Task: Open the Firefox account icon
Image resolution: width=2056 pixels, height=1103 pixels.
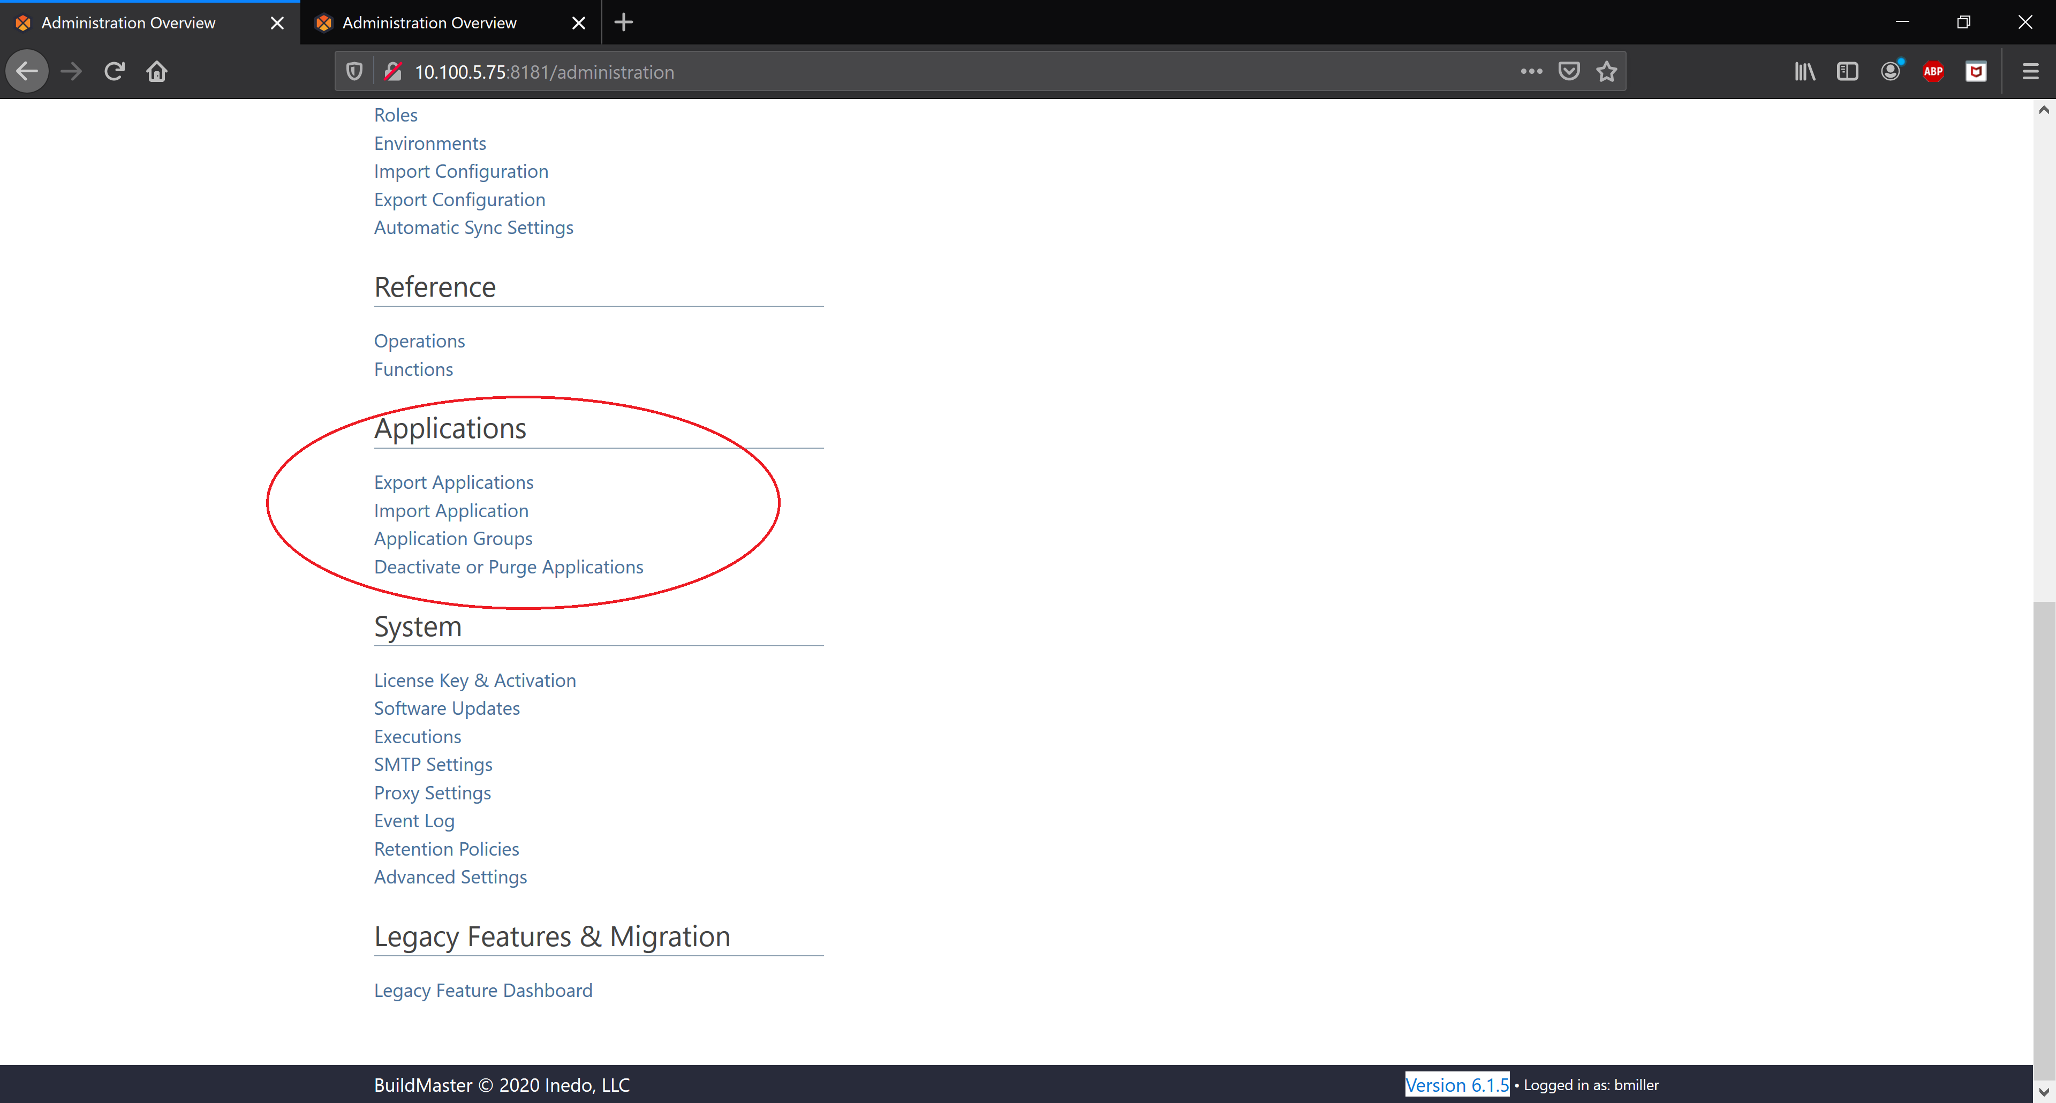Action: (x=1890, y=71)
